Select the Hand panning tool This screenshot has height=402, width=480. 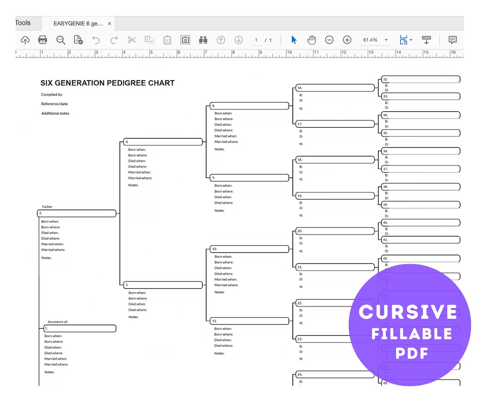click(312, 40)
